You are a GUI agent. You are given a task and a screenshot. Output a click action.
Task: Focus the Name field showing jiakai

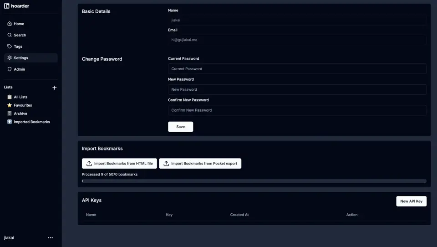tap(297, 20)
